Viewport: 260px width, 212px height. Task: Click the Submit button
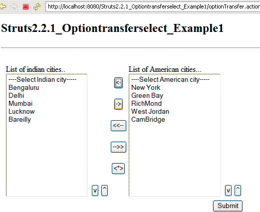coord(228,206)
